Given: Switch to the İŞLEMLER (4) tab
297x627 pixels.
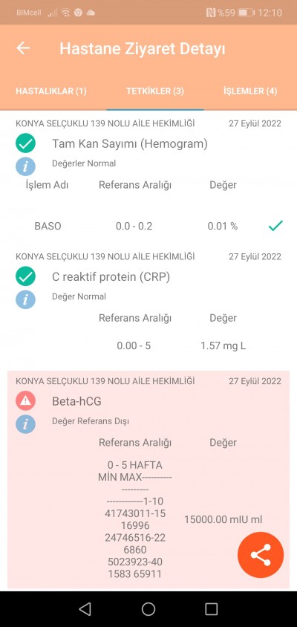Looking at the screenshot, I should tap(250, 91).
